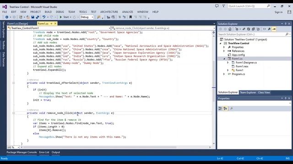Open the Toolbox side tab
293x164 pixels.
[x=3, y=45]
